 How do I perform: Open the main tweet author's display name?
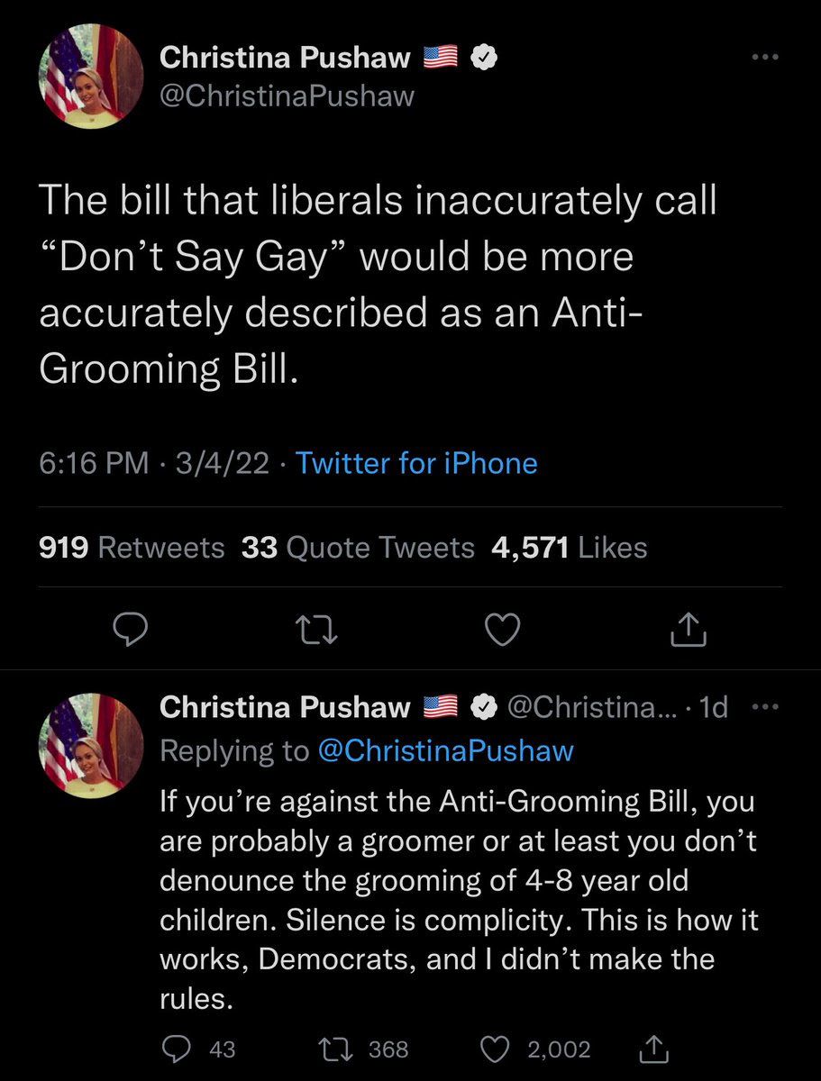[x=285, y=59]
